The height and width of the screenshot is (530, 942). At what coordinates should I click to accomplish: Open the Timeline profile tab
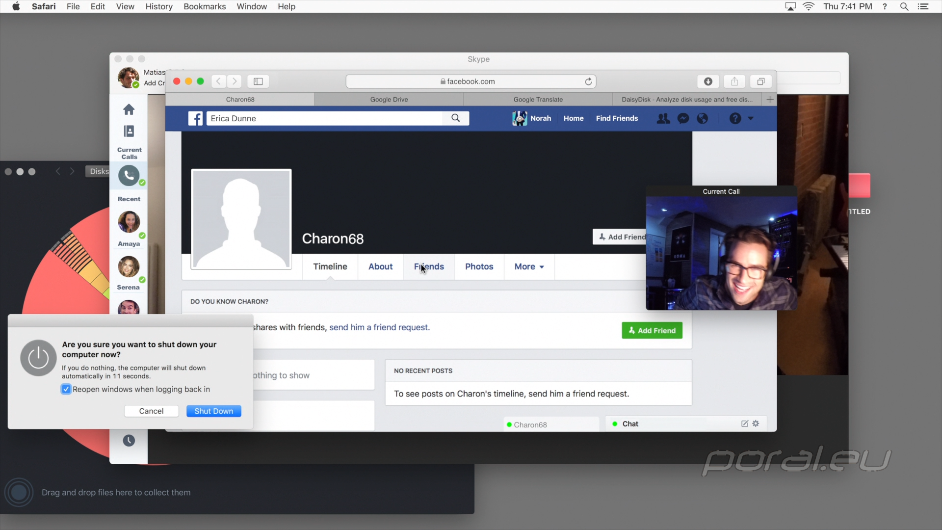coord(330,266)
